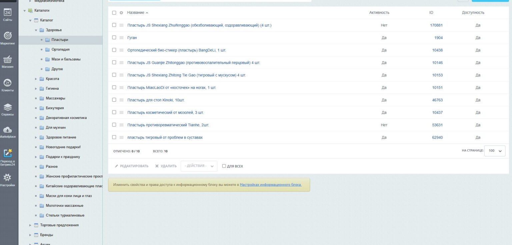Viewport: 512px width, 245px height.
Task: Select Другое folder in the tree
Action: 57,69
